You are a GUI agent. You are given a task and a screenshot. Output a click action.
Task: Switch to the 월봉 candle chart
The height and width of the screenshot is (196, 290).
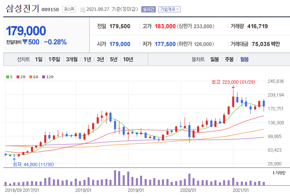(244, 59)
